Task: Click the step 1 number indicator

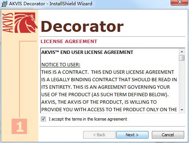Action: pos(19,126)
